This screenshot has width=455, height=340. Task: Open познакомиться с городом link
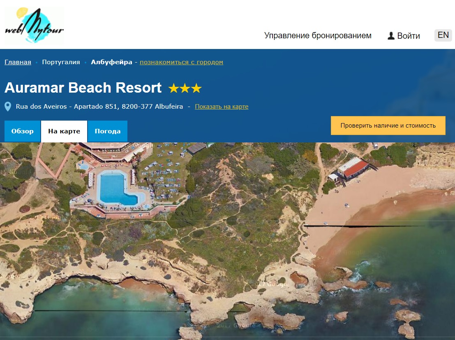181,62
